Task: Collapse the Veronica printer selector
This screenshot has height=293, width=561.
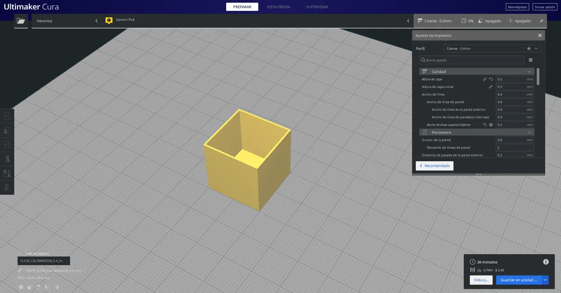Action: coord(96,21)
